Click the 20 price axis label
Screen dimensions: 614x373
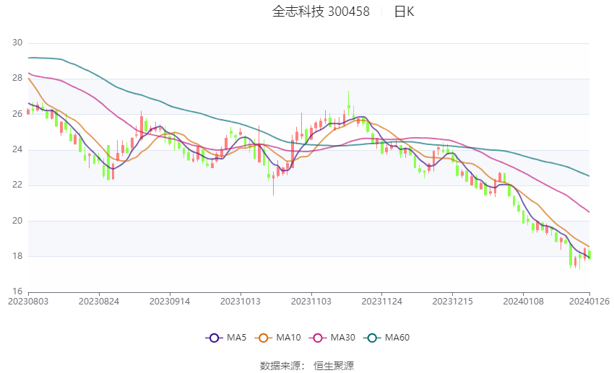(x=17, y=221)
